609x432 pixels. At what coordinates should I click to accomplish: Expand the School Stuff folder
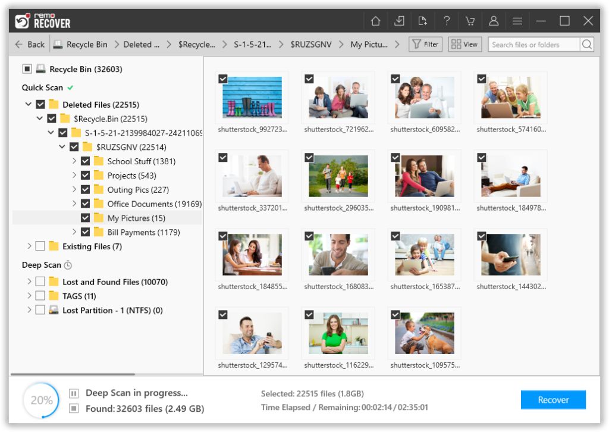click(x=74, y=161)
